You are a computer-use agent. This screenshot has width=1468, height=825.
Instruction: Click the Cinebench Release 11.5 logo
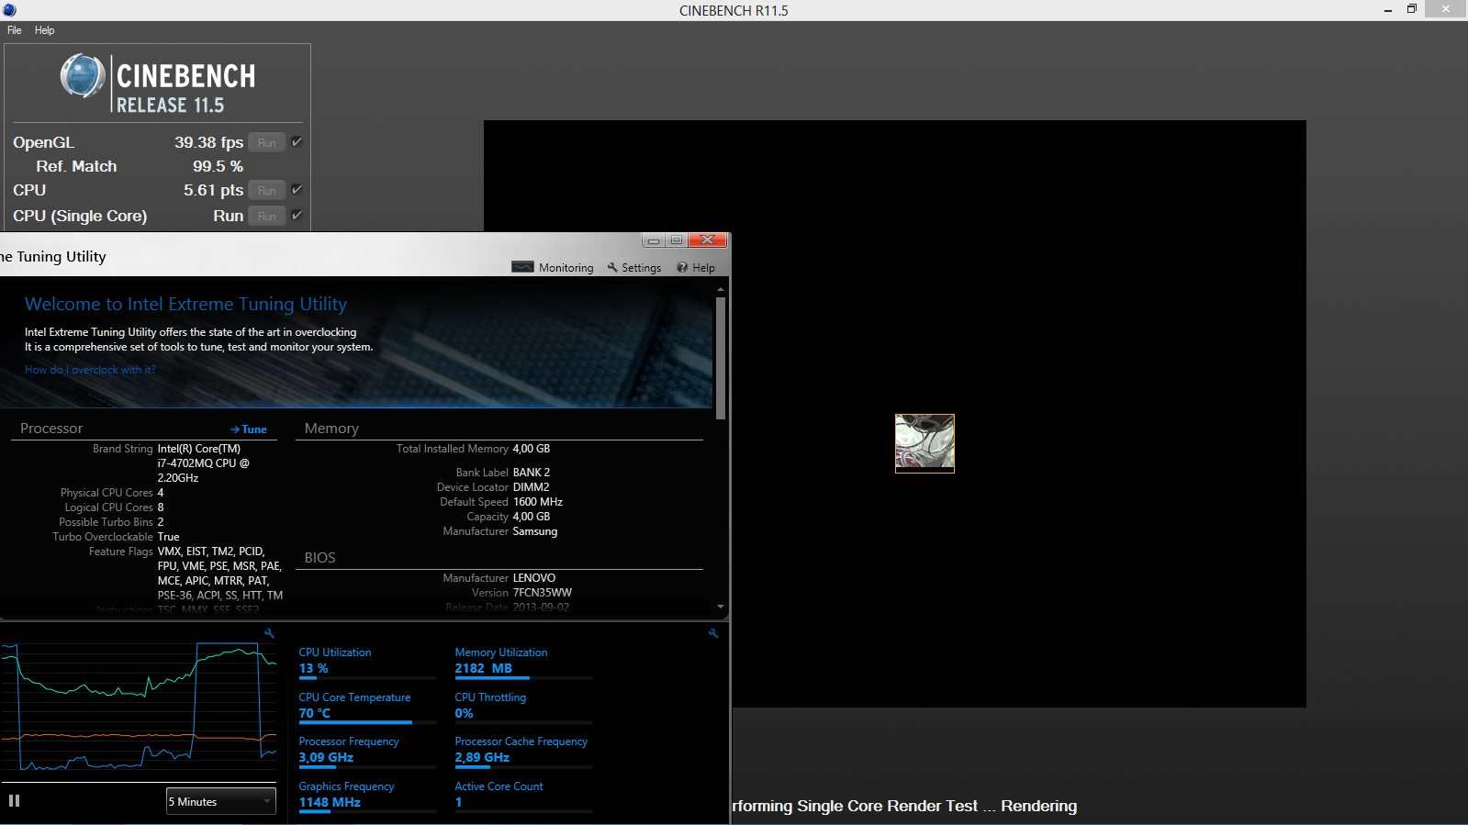tap(158, 83)
